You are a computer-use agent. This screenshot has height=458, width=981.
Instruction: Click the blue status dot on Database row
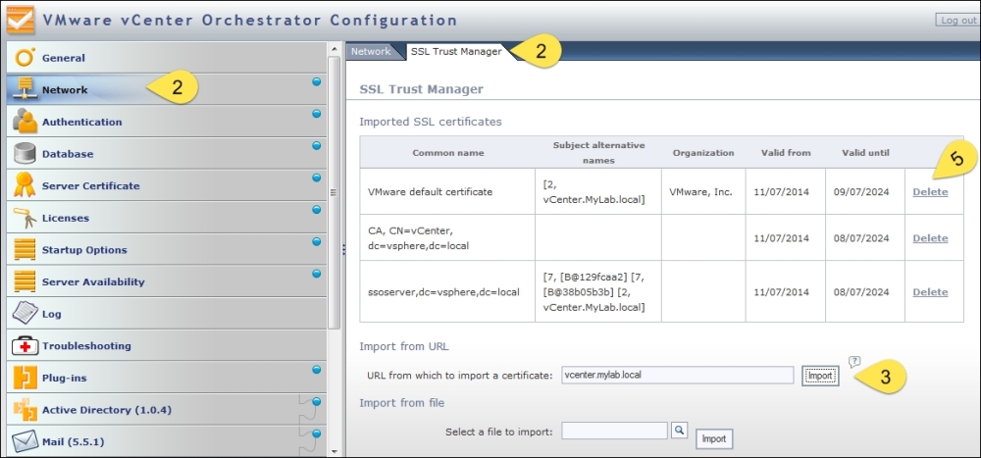click(x=317, y=145)
